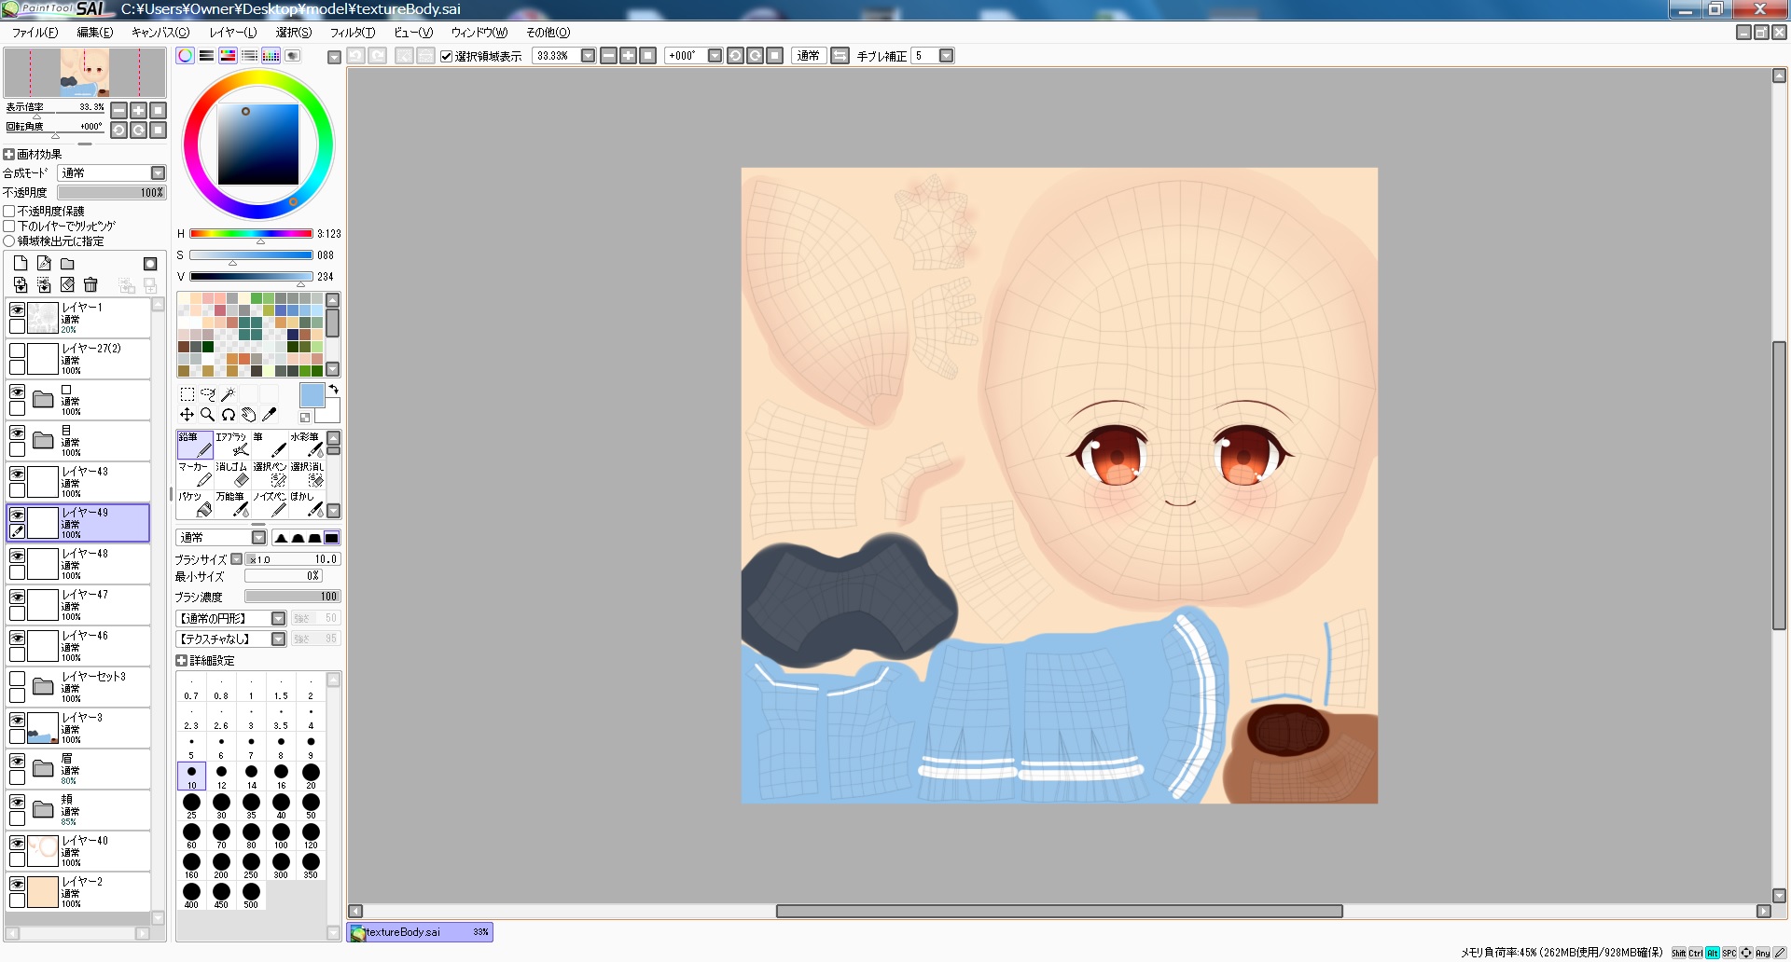Image resolution: width=1791 pixels, height=962 pixels.
Task: Click the 通常 view mode button in toolbar
Action: (x=809, y=56)
